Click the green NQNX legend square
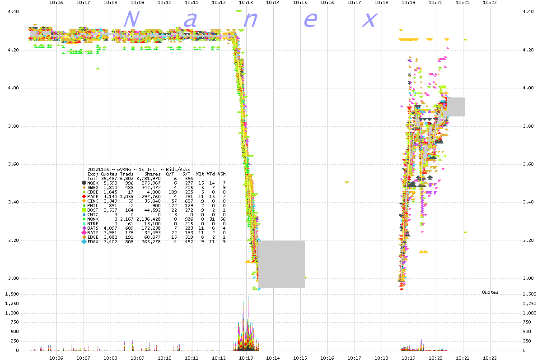This screenshot has height=361, width=542. 84,219
